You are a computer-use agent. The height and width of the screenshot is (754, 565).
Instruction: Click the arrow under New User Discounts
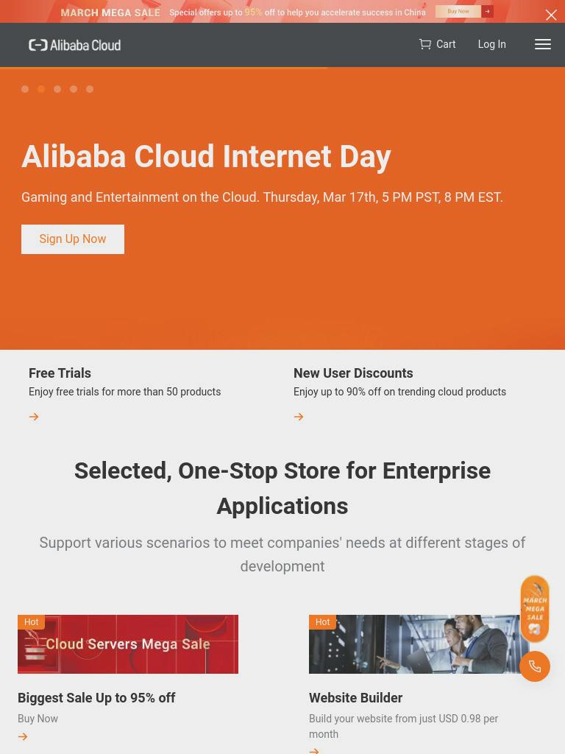[x=299, y=417]
